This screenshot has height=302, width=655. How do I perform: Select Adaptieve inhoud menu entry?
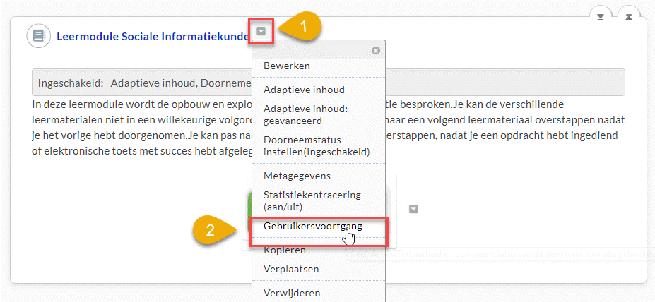304,90
